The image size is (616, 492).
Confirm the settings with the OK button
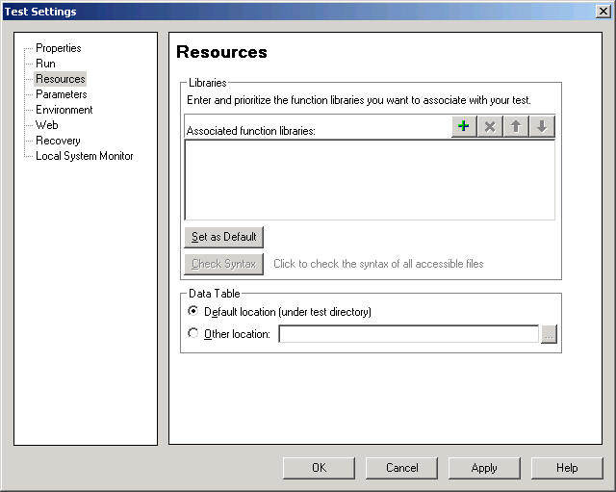point(319,468)
